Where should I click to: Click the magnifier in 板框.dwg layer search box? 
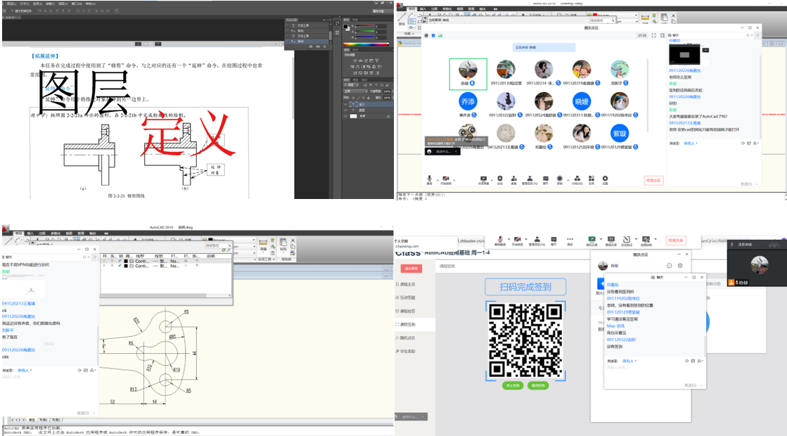tap(229, 245)
